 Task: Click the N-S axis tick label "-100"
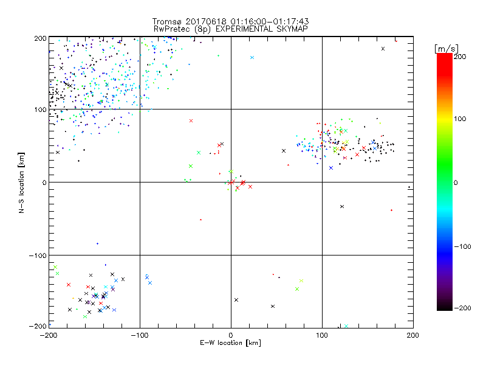tap(38, 255)
